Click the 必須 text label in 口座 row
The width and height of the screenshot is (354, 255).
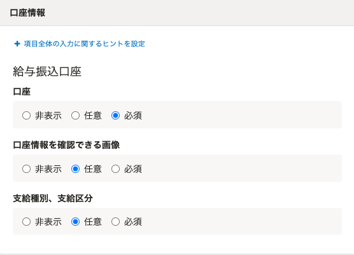(133, 116)
